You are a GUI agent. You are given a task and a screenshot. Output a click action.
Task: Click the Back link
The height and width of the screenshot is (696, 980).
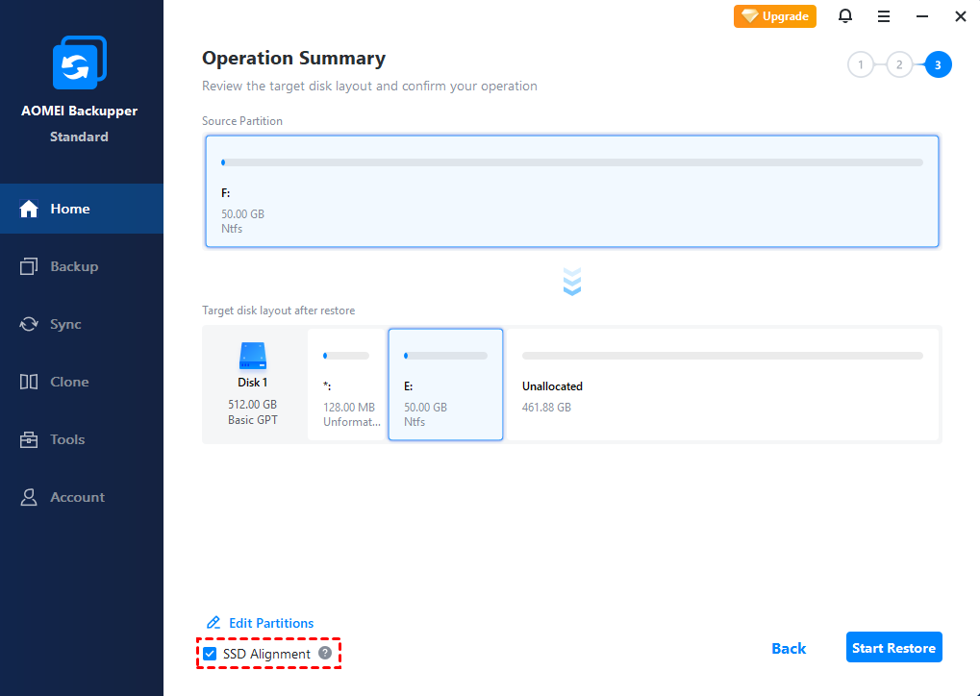pos(789,648)
